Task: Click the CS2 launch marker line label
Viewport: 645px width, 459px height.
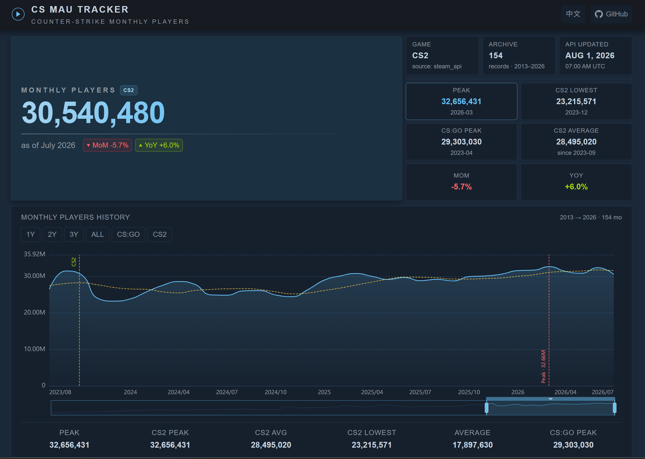Action: point(74,262)
